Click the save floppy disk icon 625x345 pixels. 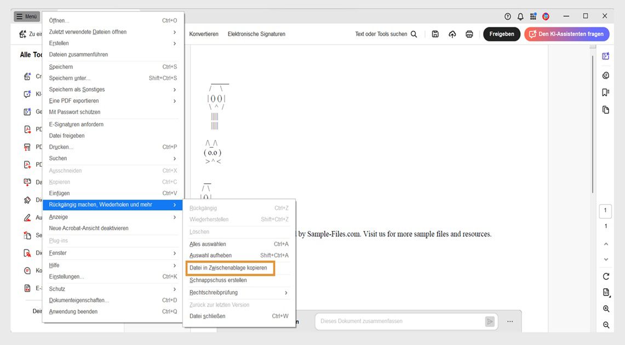(435, 34)
